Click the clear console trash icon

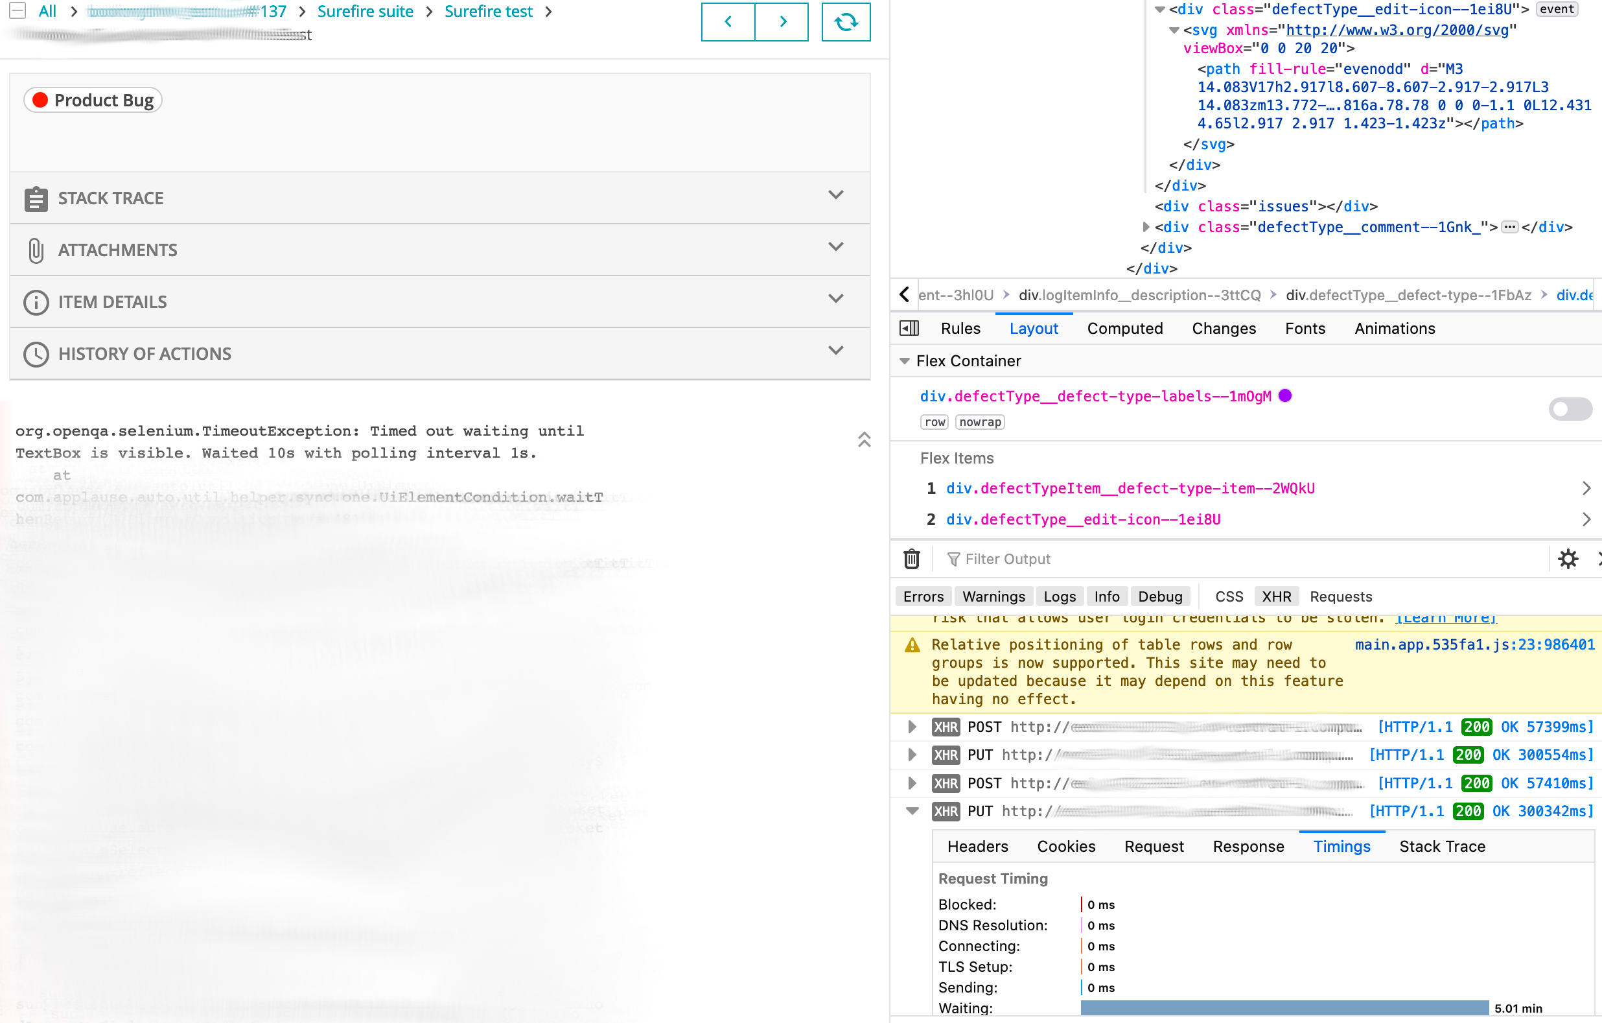click(911, 559)
